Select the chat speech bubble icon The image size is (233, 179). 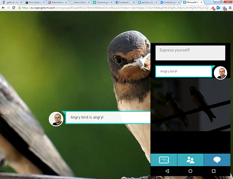pos(217,160)
